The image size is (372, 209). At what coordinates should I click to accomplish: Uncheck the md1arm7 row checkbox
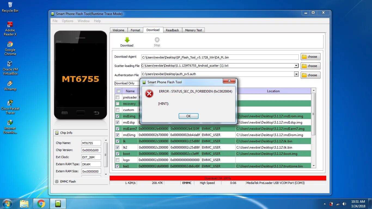(x=118, y=129)
